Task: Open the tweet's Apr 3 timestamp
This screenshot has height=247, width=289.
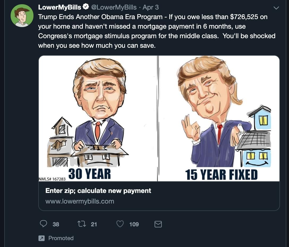Action: 151,7
